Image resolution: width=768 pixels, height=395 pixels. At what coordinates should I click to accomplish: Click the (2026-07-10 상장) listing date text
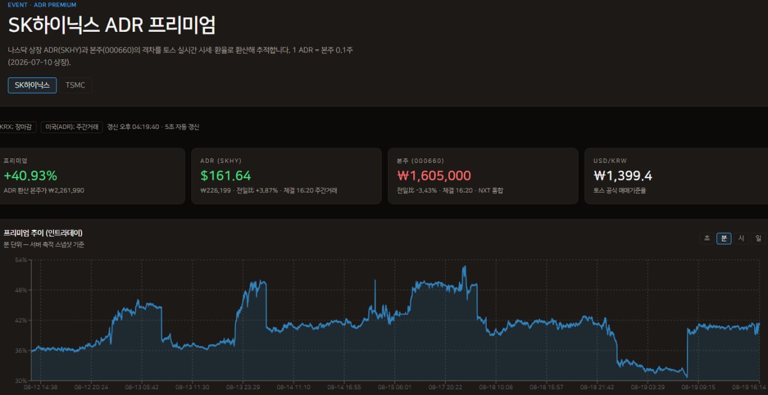click(x=40, y=62)
